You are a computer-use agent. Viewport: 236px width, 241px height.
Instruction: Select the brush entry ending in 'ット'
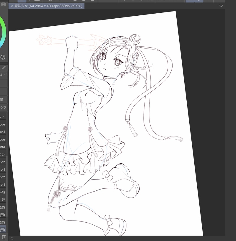tap(3, 117)
